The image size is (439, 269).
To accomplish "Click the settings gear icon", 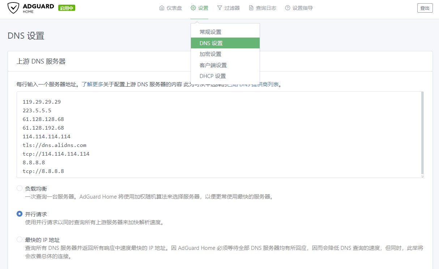I will pyautogui.click(x=193, y=8).
